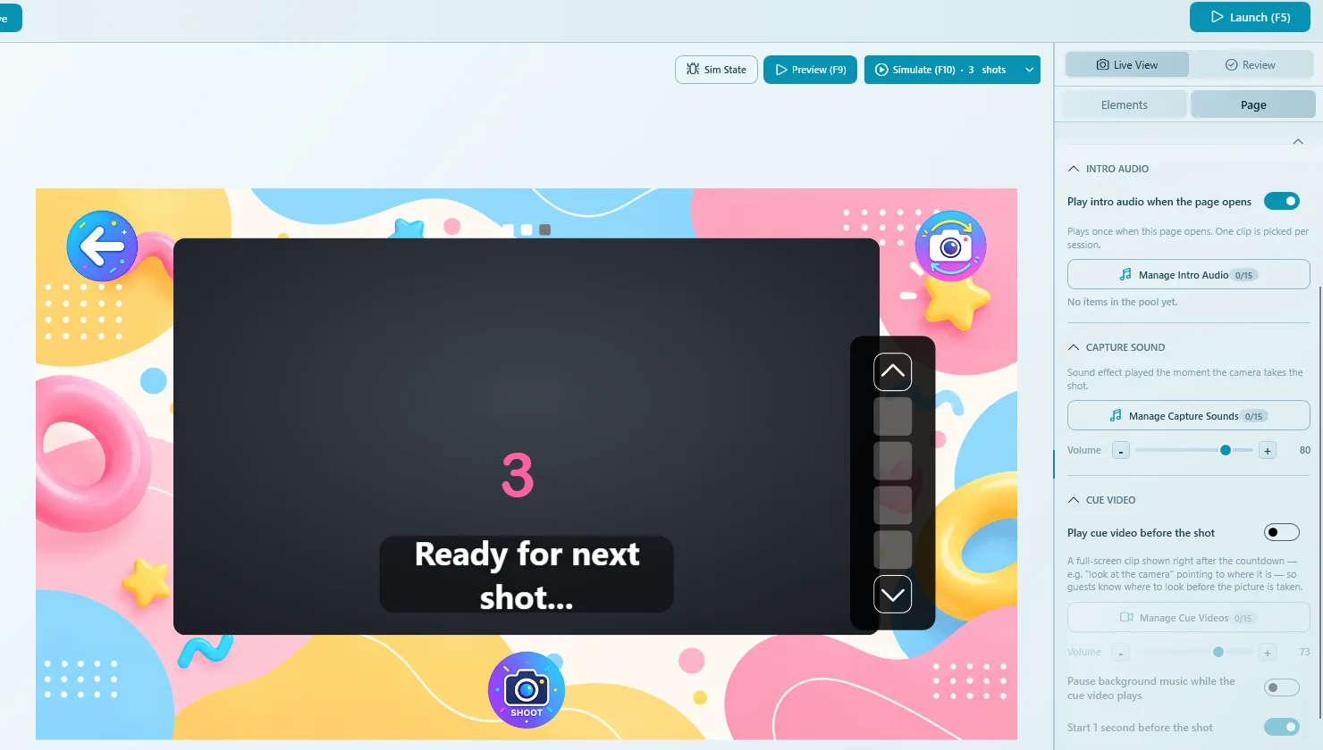
Task: Click Simulate (F10) 3 shots button
Action: coord(941,70)
